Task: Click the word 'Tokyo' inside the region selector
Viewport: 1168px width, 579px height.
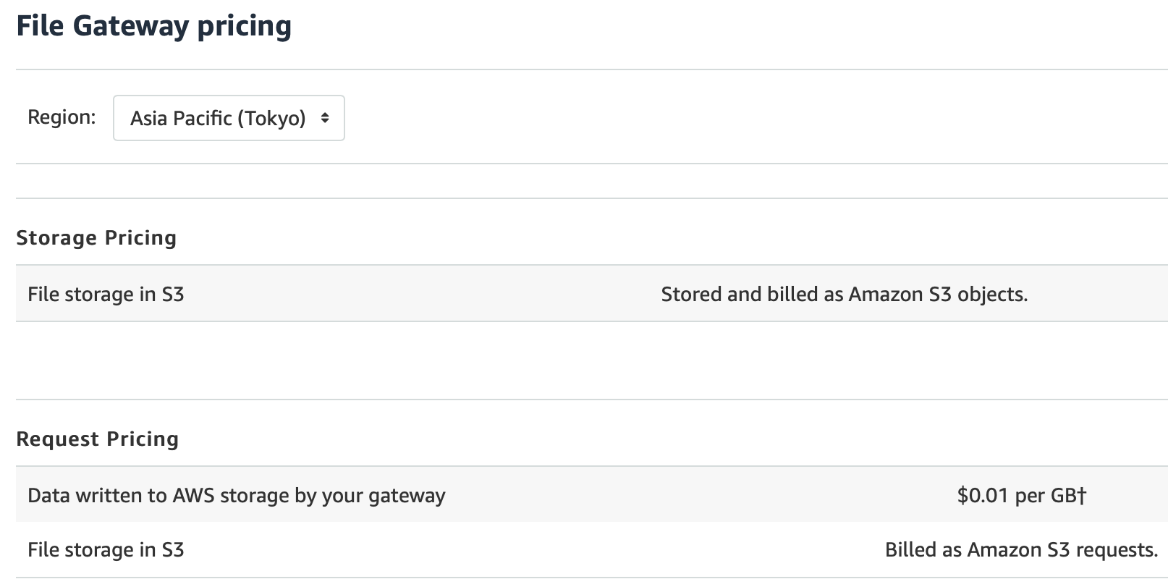Action: (271, 119)
